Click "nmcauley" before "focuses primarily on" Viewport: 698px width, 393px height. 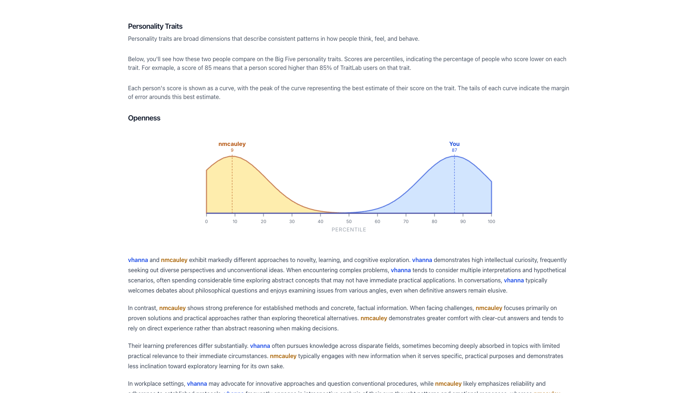(489, 308)
